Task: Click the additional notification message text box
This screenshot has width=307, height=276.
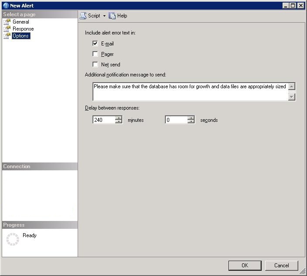Action: [190, 92]
